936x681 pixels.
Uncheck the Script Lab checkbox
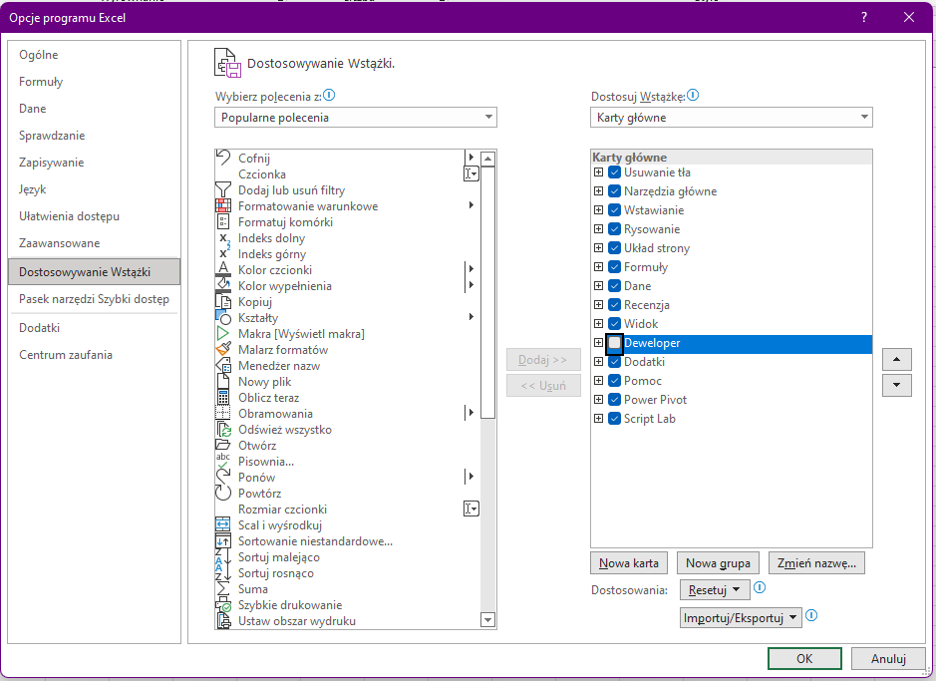pos(614,419)
